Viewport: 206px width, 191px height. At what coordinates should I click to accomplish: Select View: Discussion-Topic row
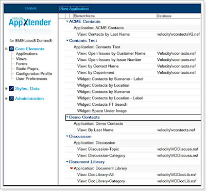(133, 149)
